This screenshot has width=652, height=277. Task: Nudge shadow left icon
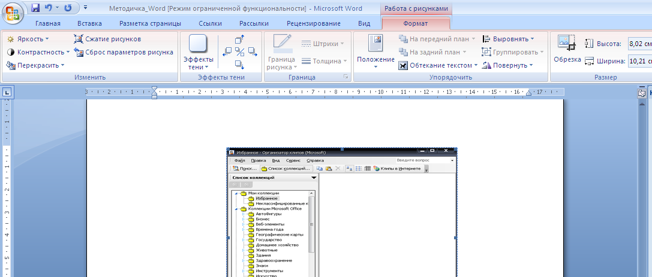tap(227, 52)
